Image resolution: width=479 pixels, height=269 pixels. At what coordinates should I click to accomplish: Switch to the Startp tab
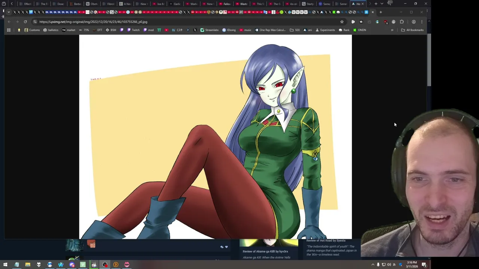tap(308, 4)
